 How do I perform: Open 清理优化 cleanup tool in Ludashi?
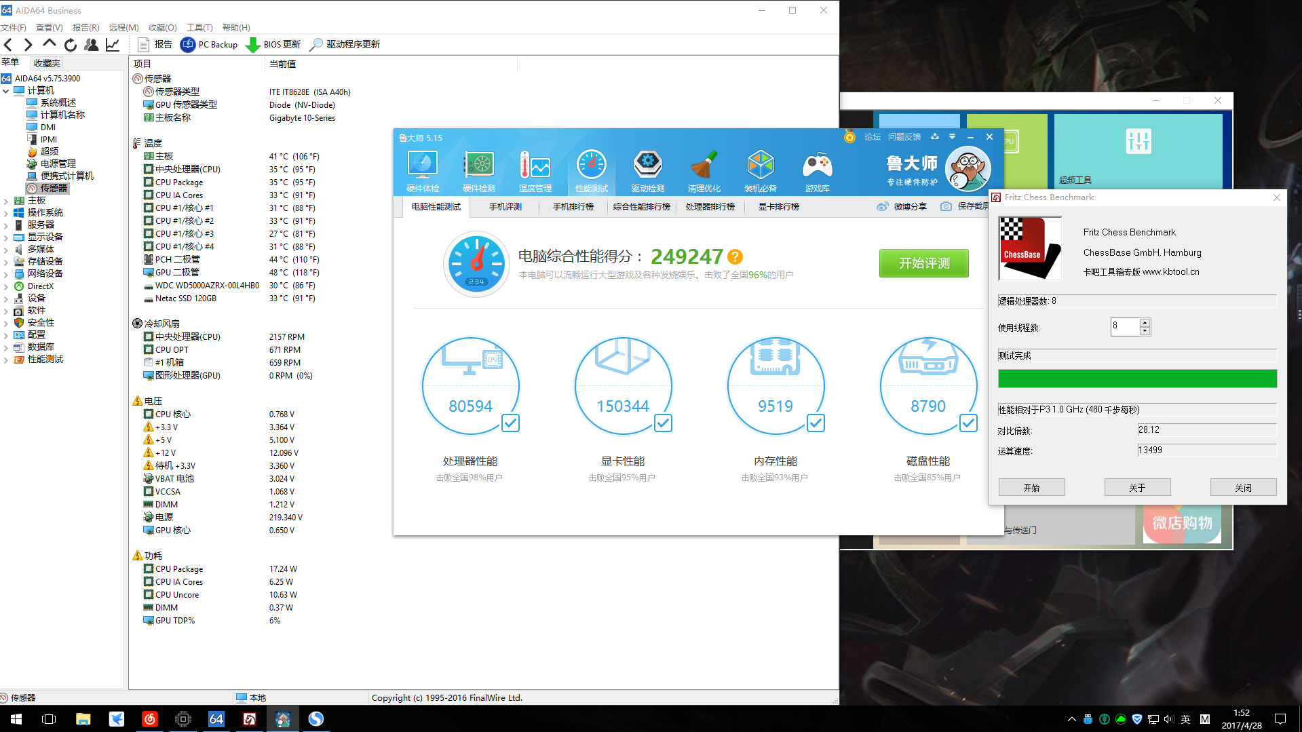(x=704, y=172)
